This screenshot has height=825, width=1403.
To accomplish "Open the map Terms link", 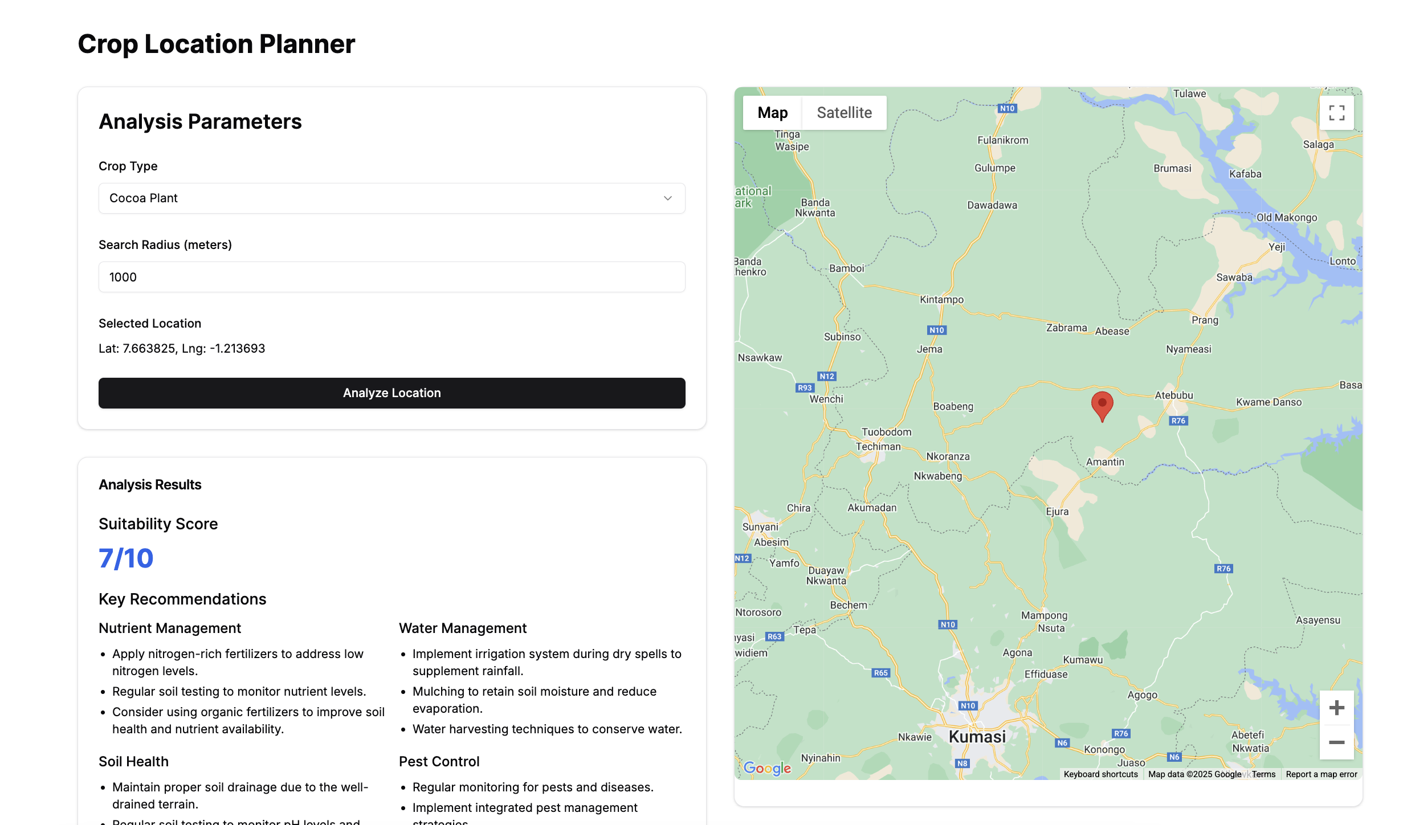I will click(x=1263, y=774).
